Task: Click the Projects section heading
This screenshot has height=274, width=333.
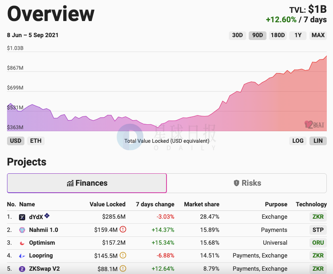Action: click(x=27, y=162)
